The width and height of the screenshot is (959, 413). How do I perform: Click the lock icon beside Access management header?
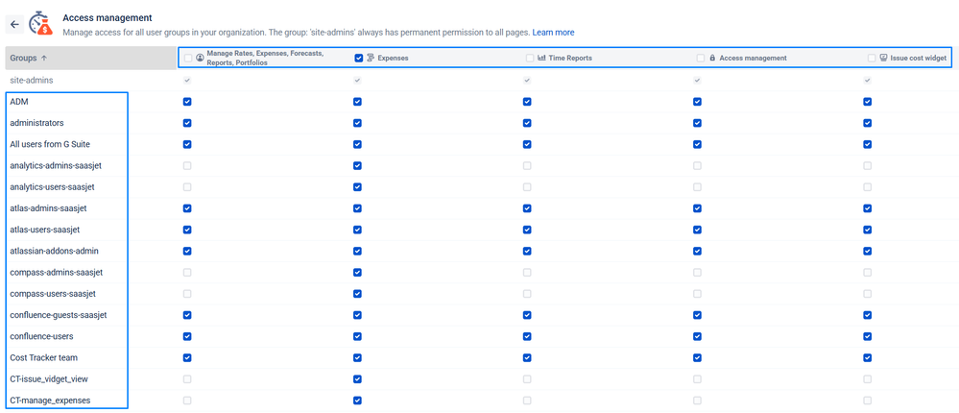point(712,59)
